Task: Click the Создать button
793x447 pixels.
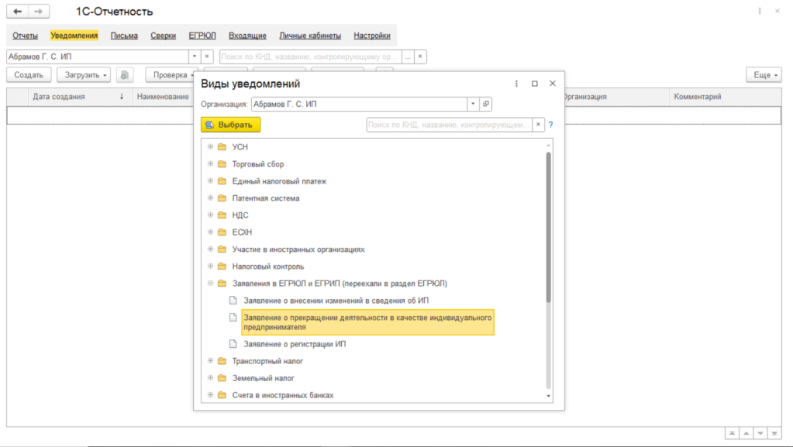Action: point(29,75)
